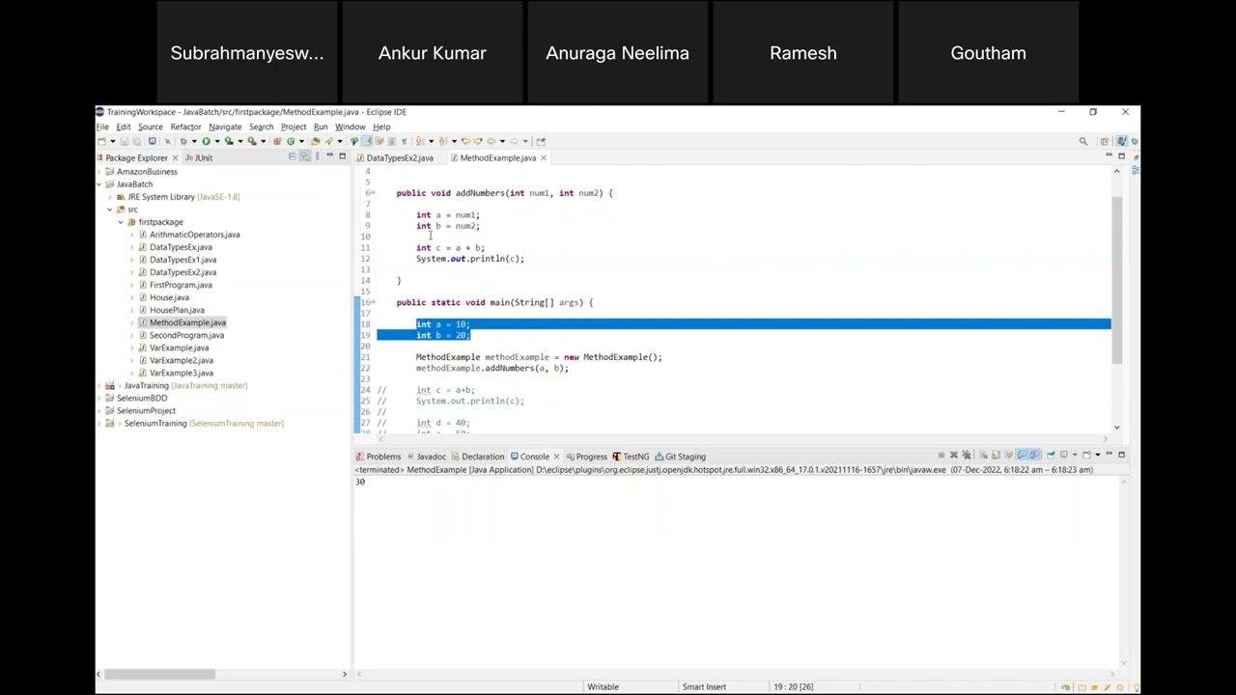Image resolution: width=1236 pixels, height=695 pixels.
Task: Open the Navigate menu
Action: tap(225, 126)
